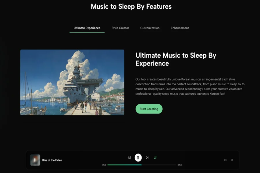Click the aircraft carrier harbor image

pyautogui.click(x=72, y=82)
